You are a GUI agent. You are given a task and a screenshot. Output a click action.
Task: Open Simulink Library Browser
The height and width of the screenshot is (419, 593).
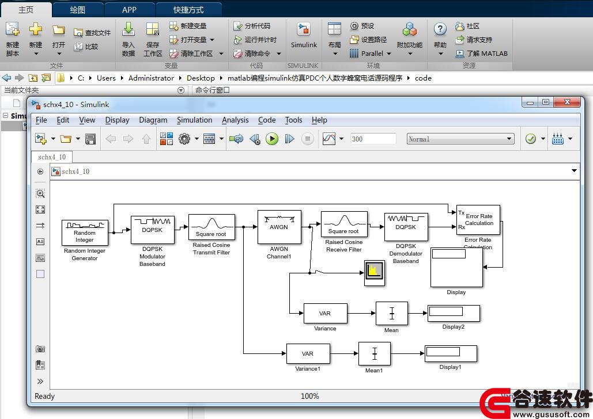coord(167,139)
